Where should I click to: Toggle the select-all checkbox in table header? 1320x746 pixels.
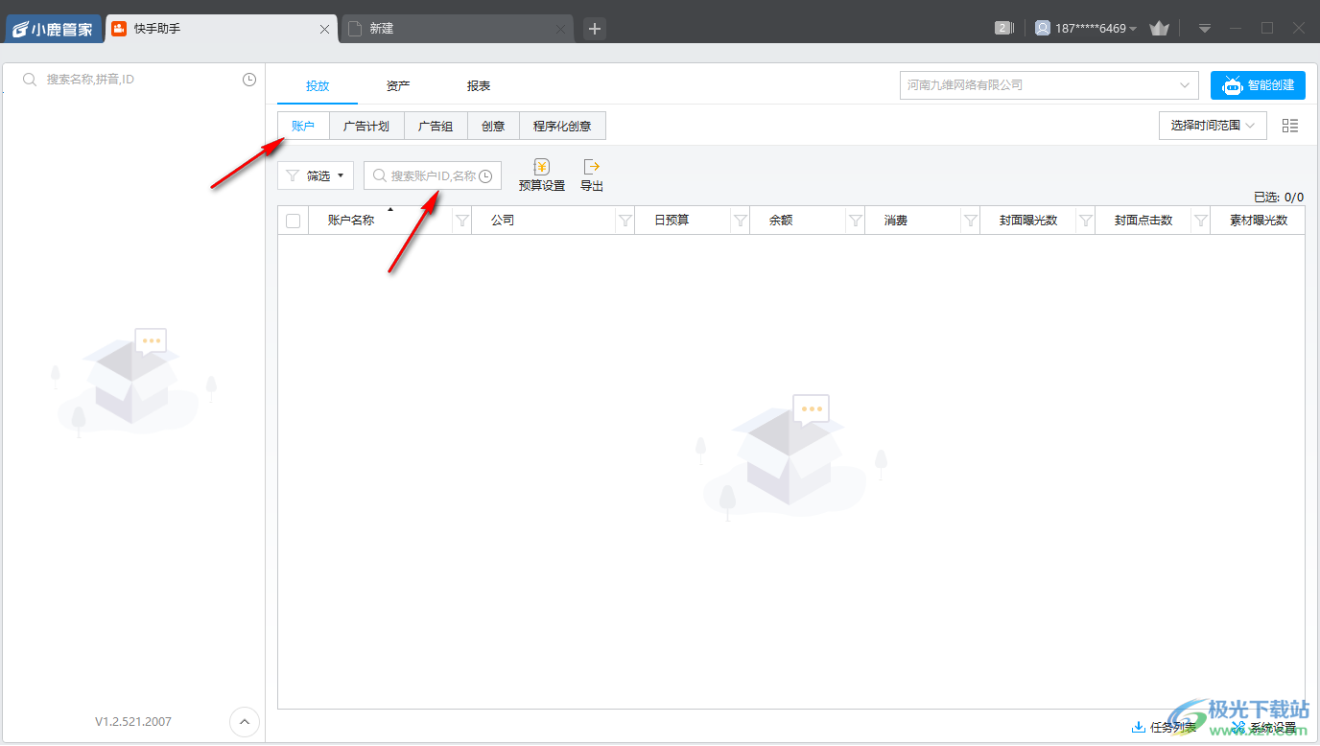coord(294,221)
